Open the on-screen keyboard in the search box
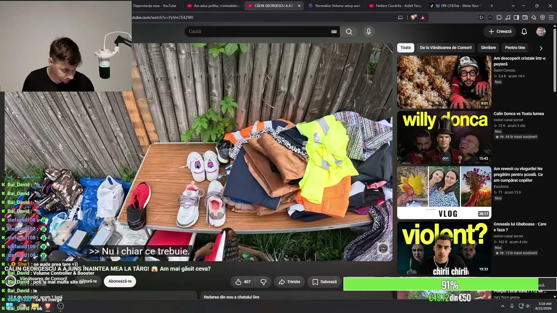The width and height of the screenshot is (557, 313). pos(334,31)
